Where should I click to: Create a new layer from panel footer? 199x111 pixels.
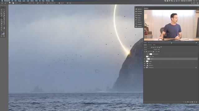point(194,102)
